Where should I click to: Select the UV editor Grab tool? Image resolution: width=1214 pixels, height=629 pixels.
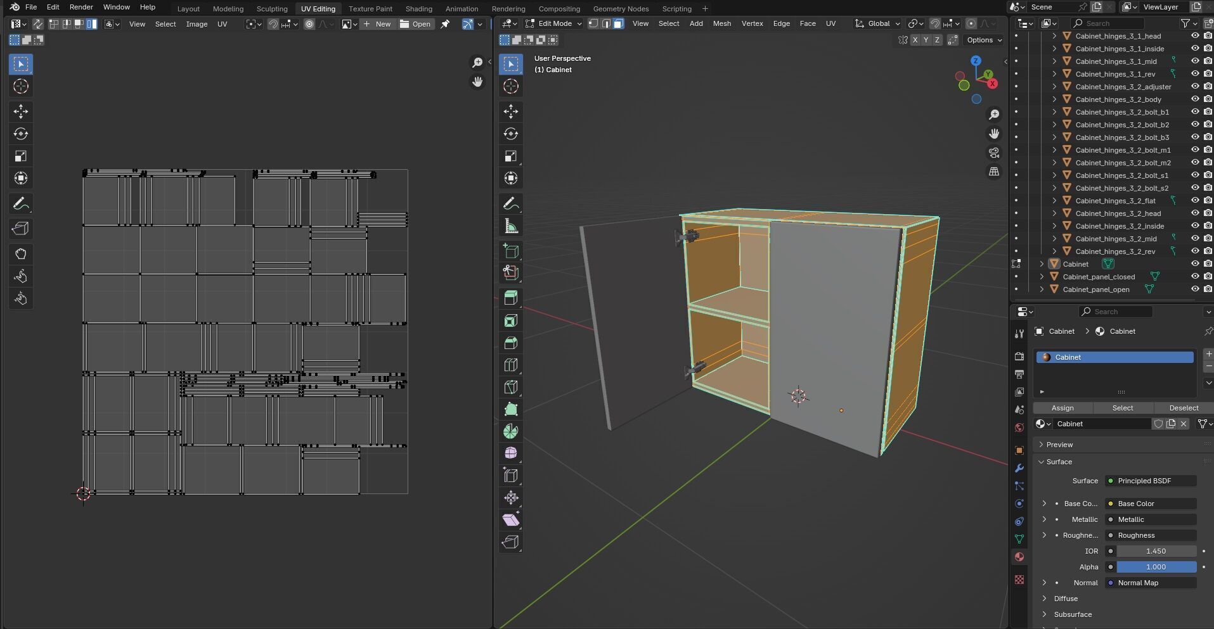point(21,254)
